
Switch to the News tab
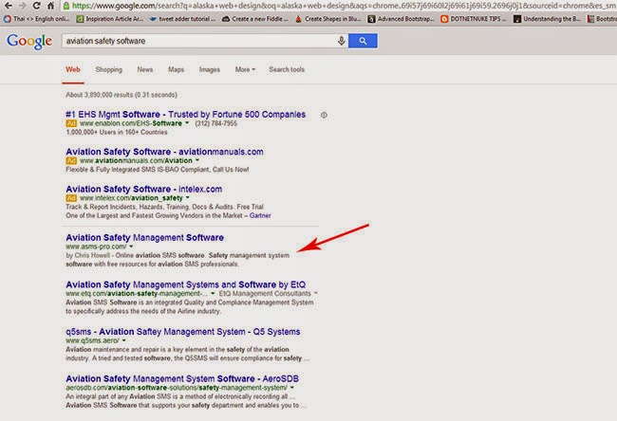pos(145,69)
